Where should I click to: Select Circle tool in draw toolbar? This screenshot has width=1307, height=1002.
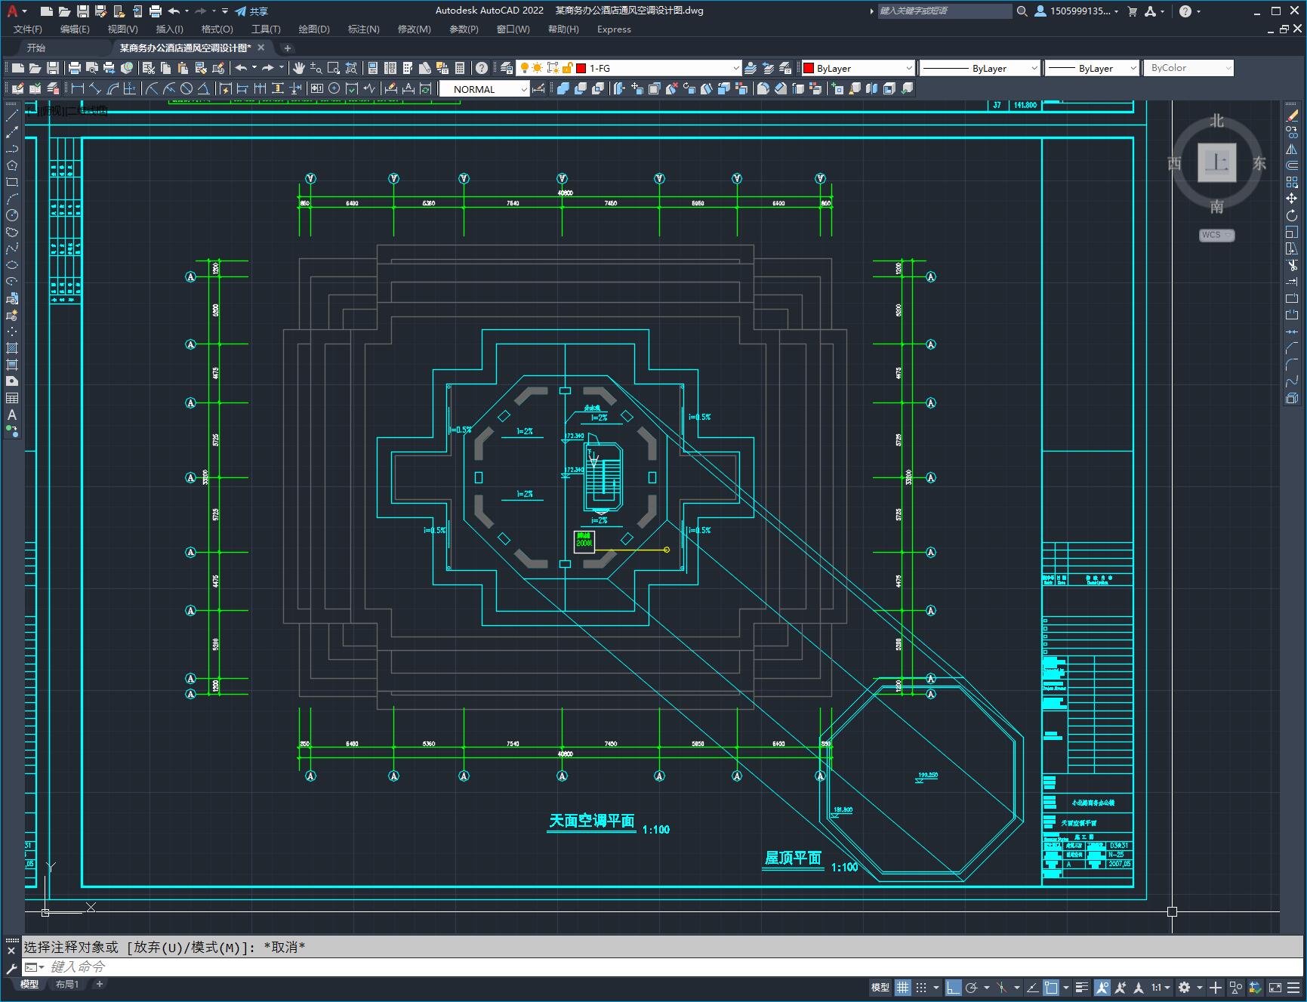coord(12,215)
